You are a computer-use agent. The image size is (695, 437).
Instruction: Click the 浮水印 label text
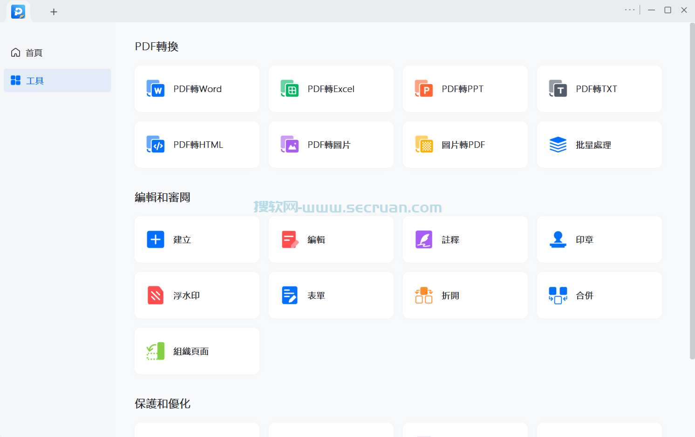(187, 296)
